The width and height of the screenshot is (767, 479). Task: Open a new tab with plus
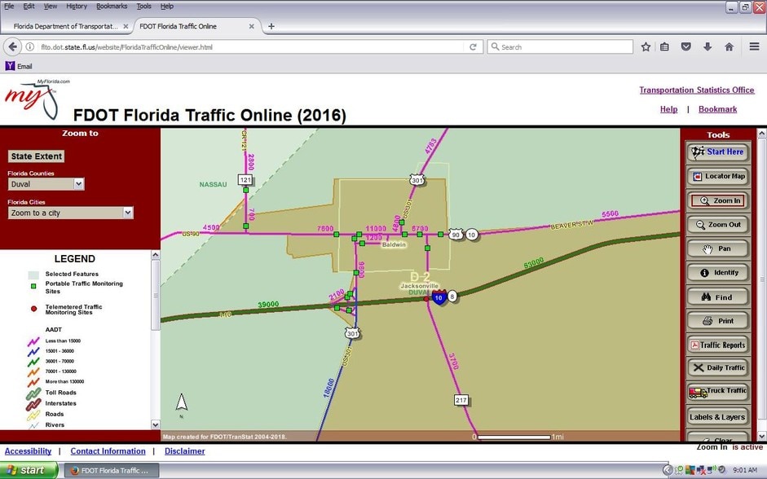[x=271, y=26]
